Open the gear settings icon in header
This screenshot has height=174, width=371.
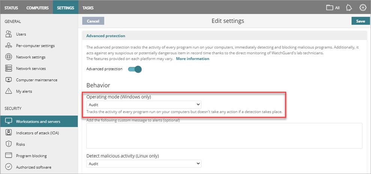coord(363,7)
